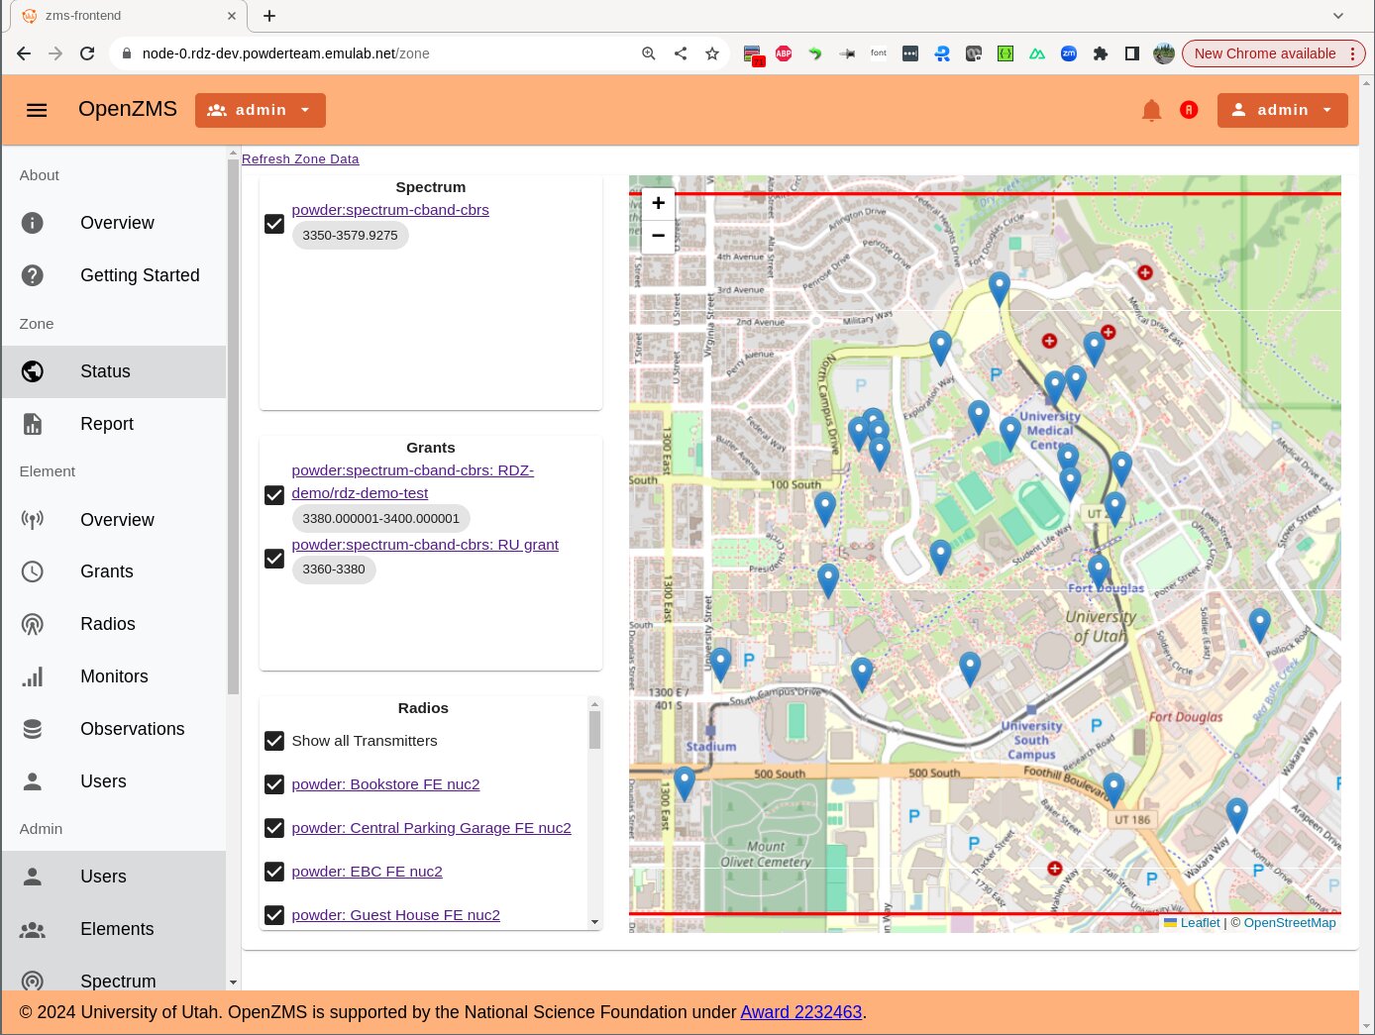
Task: Open the Chrome three-dot menu
Action: 1352,53
